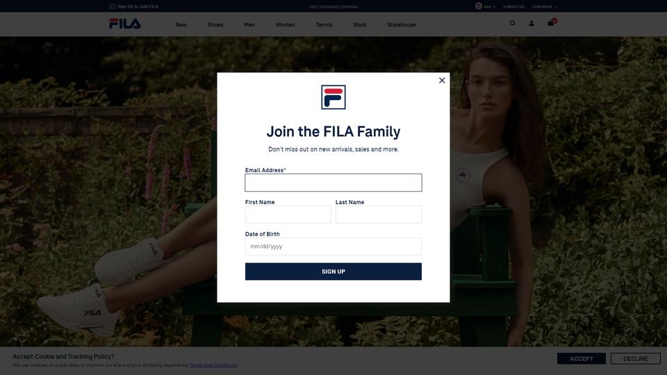Decline the cookie and tracking policy
Viewport: 667px width, 375px height.
pyautogui.click(x=636, y=358)
